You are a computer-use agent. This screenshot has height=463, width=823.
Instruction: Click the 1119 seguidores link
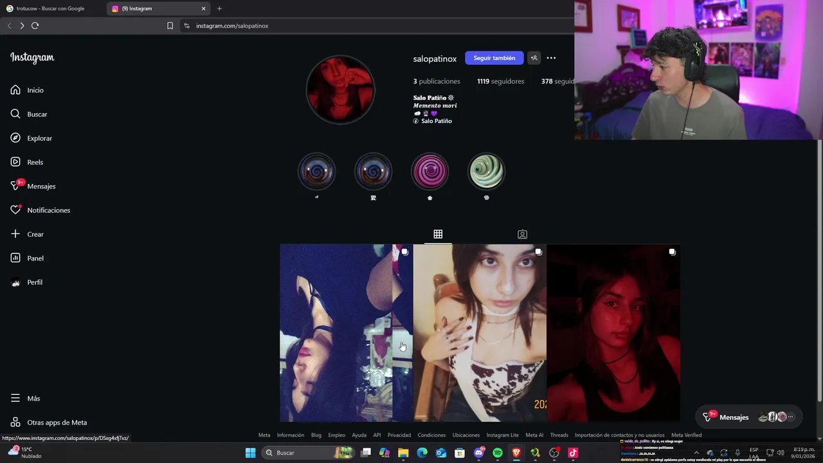500,81
